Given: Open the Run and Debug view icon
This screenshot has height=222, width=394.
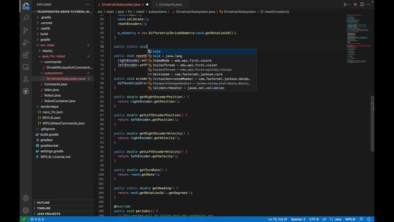Looking at the screenshot, I should click(26, 43).
